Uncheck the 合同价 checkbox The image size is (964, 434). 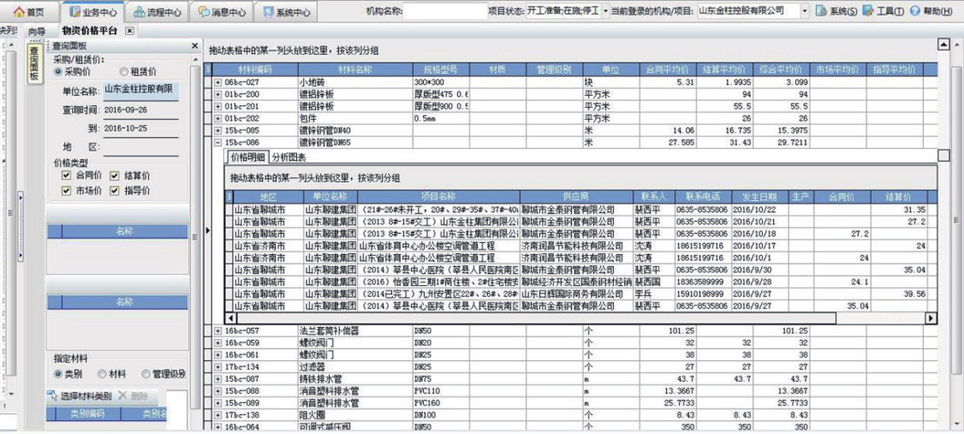[66, 175]
